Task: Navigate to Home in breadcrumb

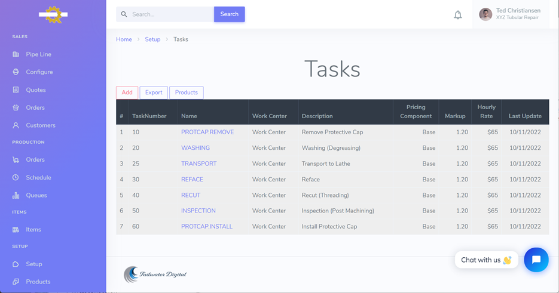Action: [x=124, y=39]
